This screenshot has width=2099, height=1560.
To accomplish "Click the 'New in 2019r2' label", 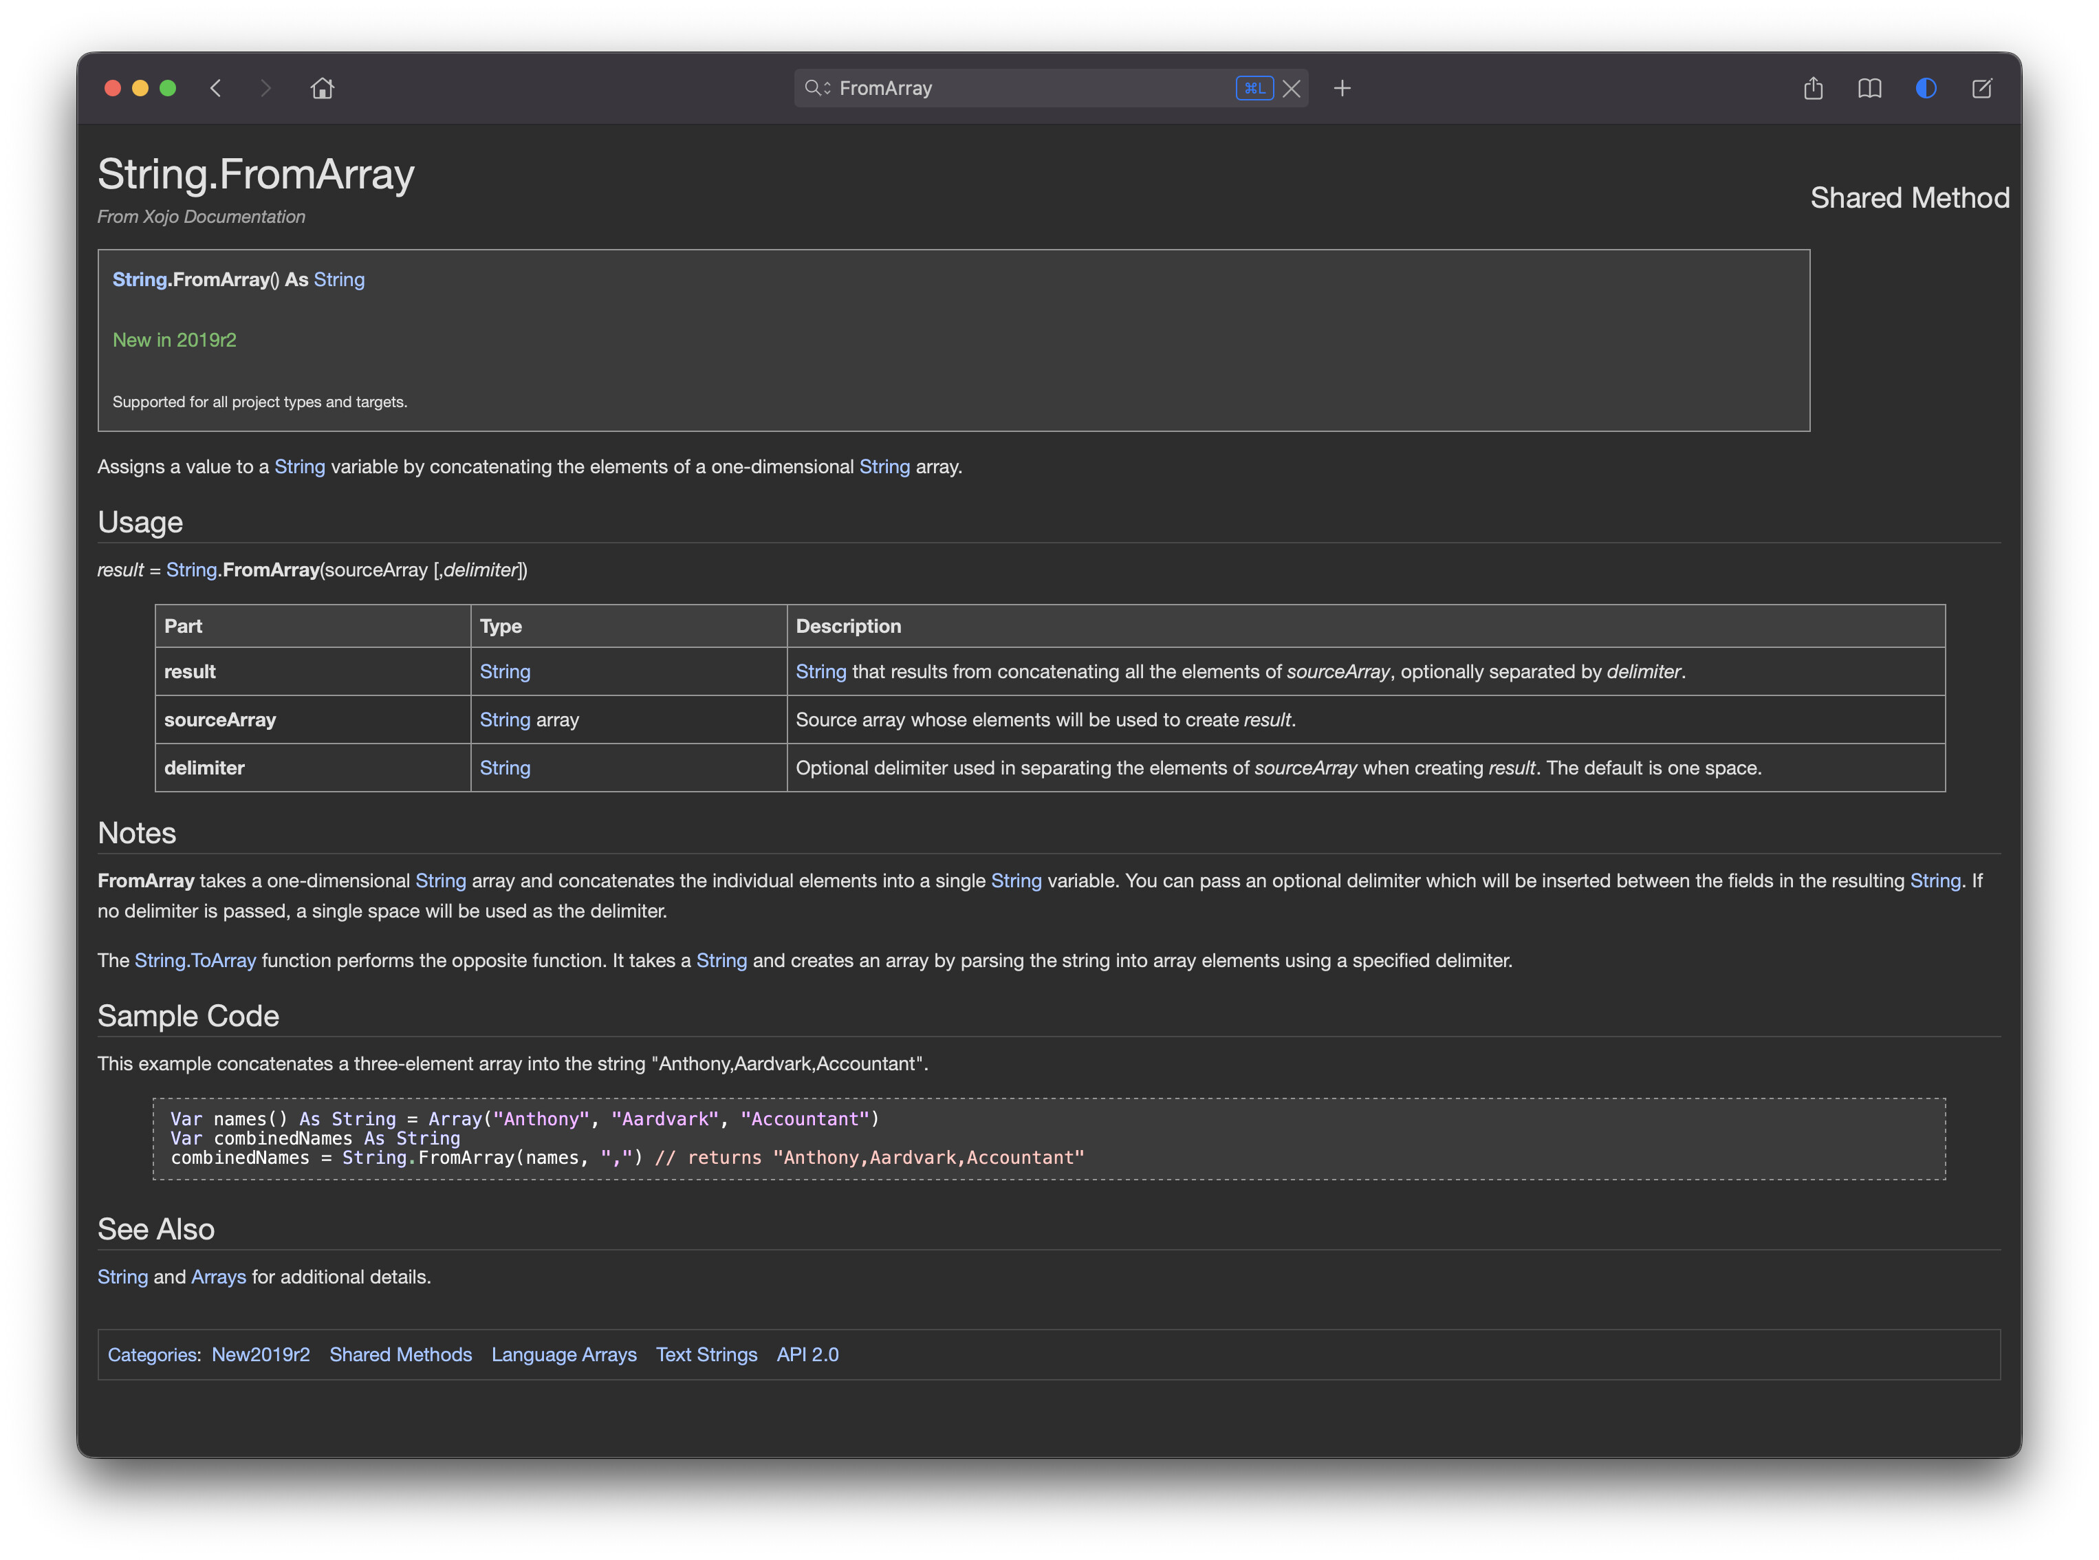I will [x=175, y=340].
